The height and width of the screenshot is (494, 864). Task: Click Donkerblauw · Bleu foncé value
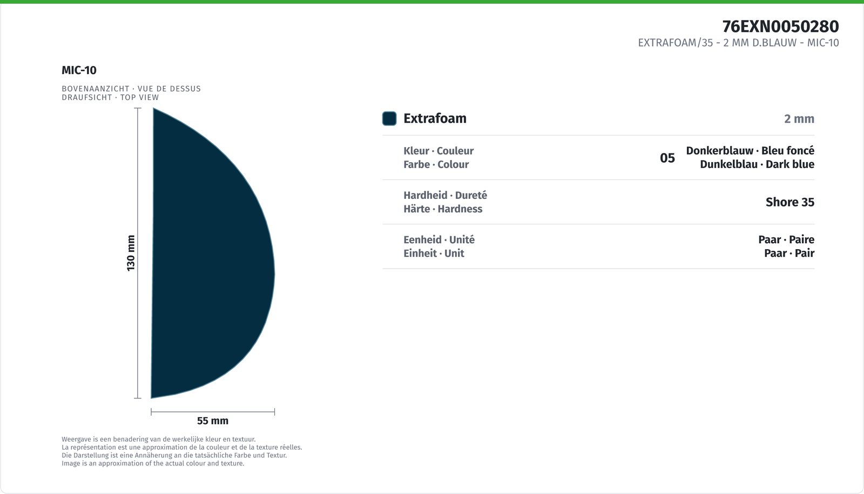point(750,151)
